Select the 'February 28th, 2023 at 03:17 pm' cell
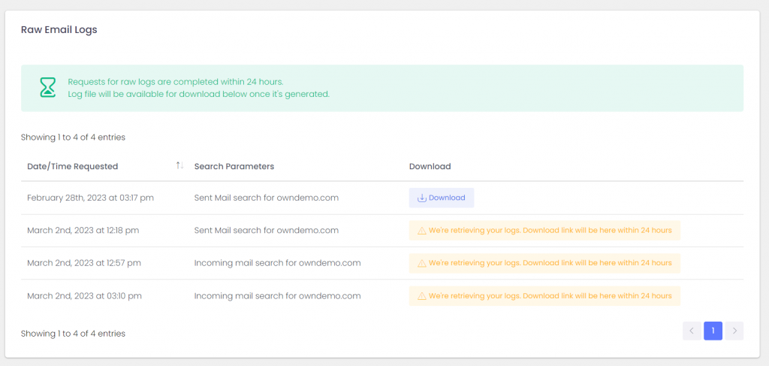 point(90,198)
